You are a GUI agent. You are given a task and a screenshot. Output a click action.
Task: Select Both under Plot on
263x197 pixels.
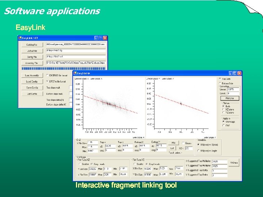[x=224, y=106]
